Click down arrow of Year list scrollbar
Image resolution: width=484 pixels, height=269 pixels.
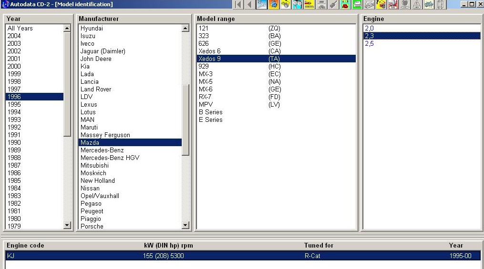click(x=67, y=225)
